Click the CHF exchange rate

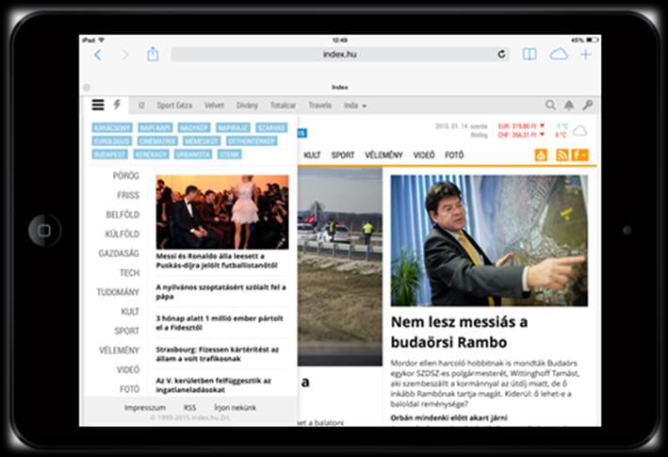521,135
